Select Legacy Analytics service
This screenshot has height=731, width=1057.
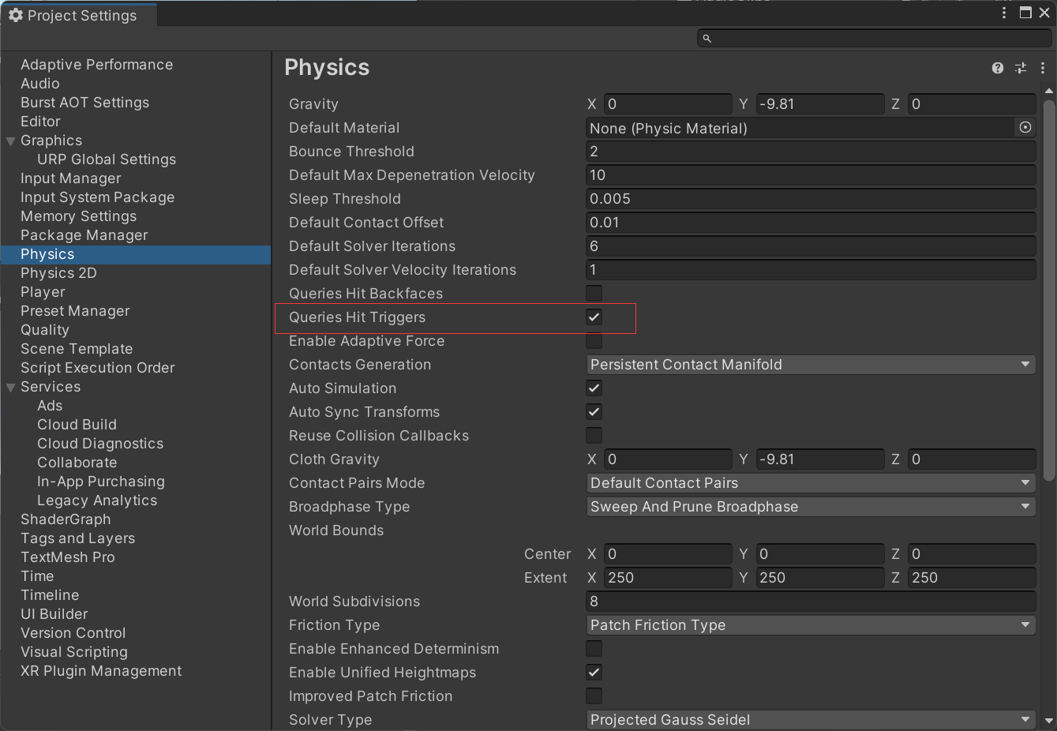[97, 500]
